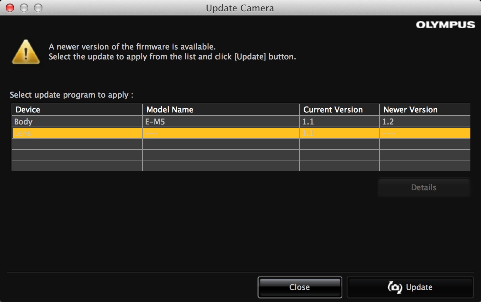
Task: Click the Device column header
Action: coord(28,110)
